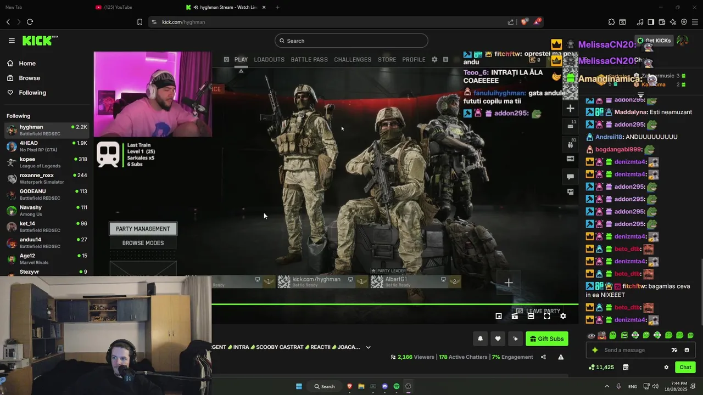Open the Brave Wallet icon
The width and height of the screenshot is (703, 395).
click(x=662, y=22)
